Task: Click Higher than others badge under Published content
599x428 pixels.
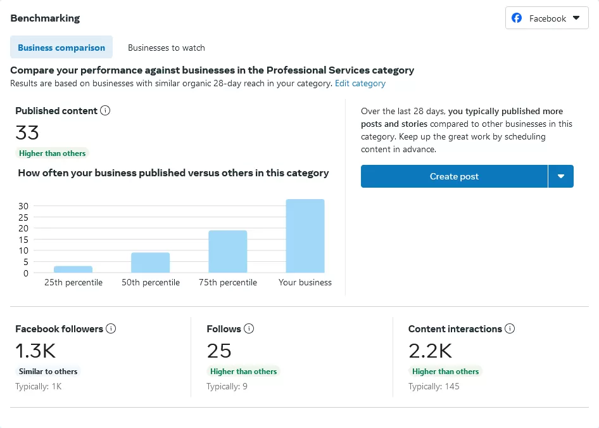Action: 53,153
